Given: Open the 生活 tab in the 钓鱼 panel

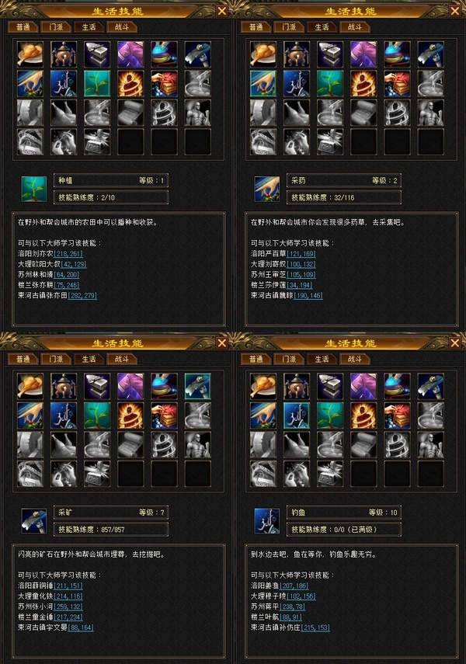Looking at the screenshot, I should pyautogui.click(x=322, y=359).
